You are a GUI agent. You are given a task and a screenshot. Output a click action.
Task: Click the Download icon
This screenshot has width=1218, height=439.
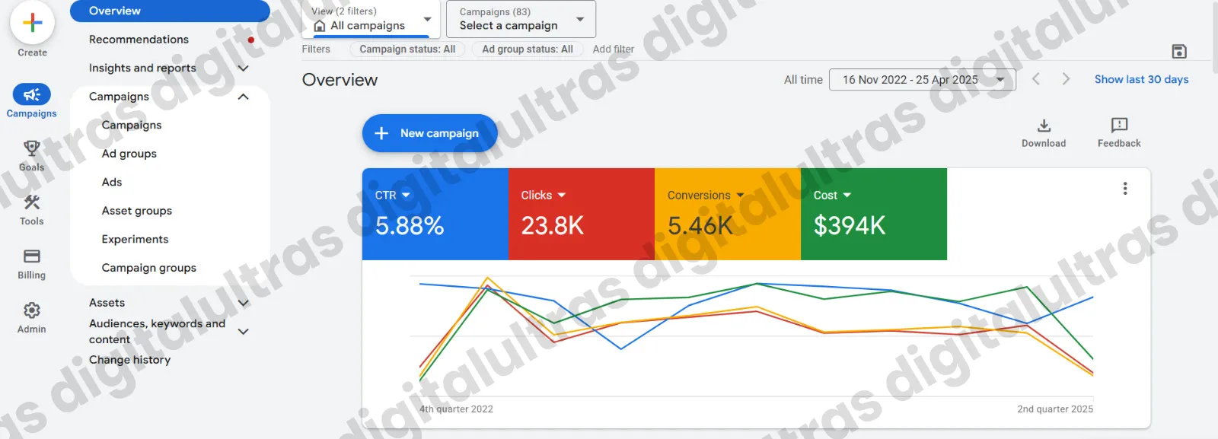coord(1044,126)
